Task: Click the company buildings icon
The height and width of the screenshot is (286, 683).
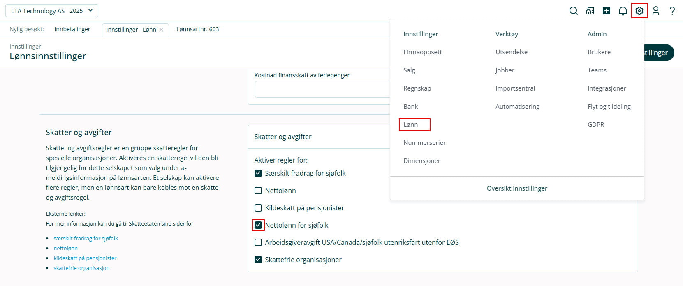Action: coord(590,11)
